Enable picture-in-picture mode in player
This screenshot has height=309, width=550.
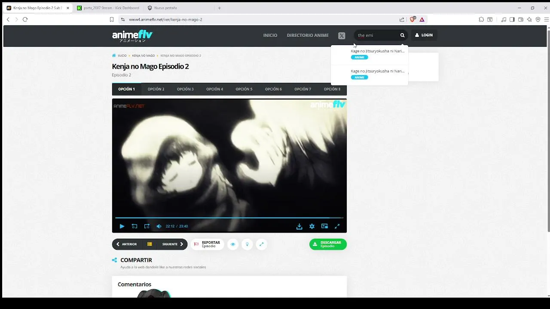(324, 226)
